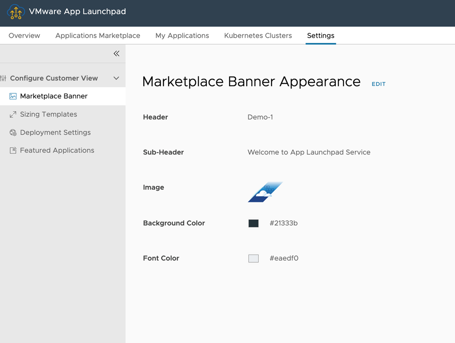
Task: Go to the My Applications tab
Action: pos(182,36)
